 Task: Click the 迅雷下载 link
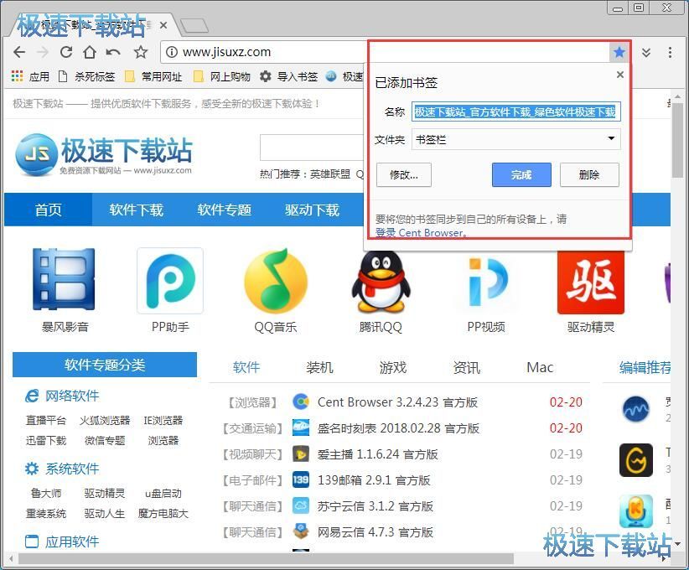[46, 440]
